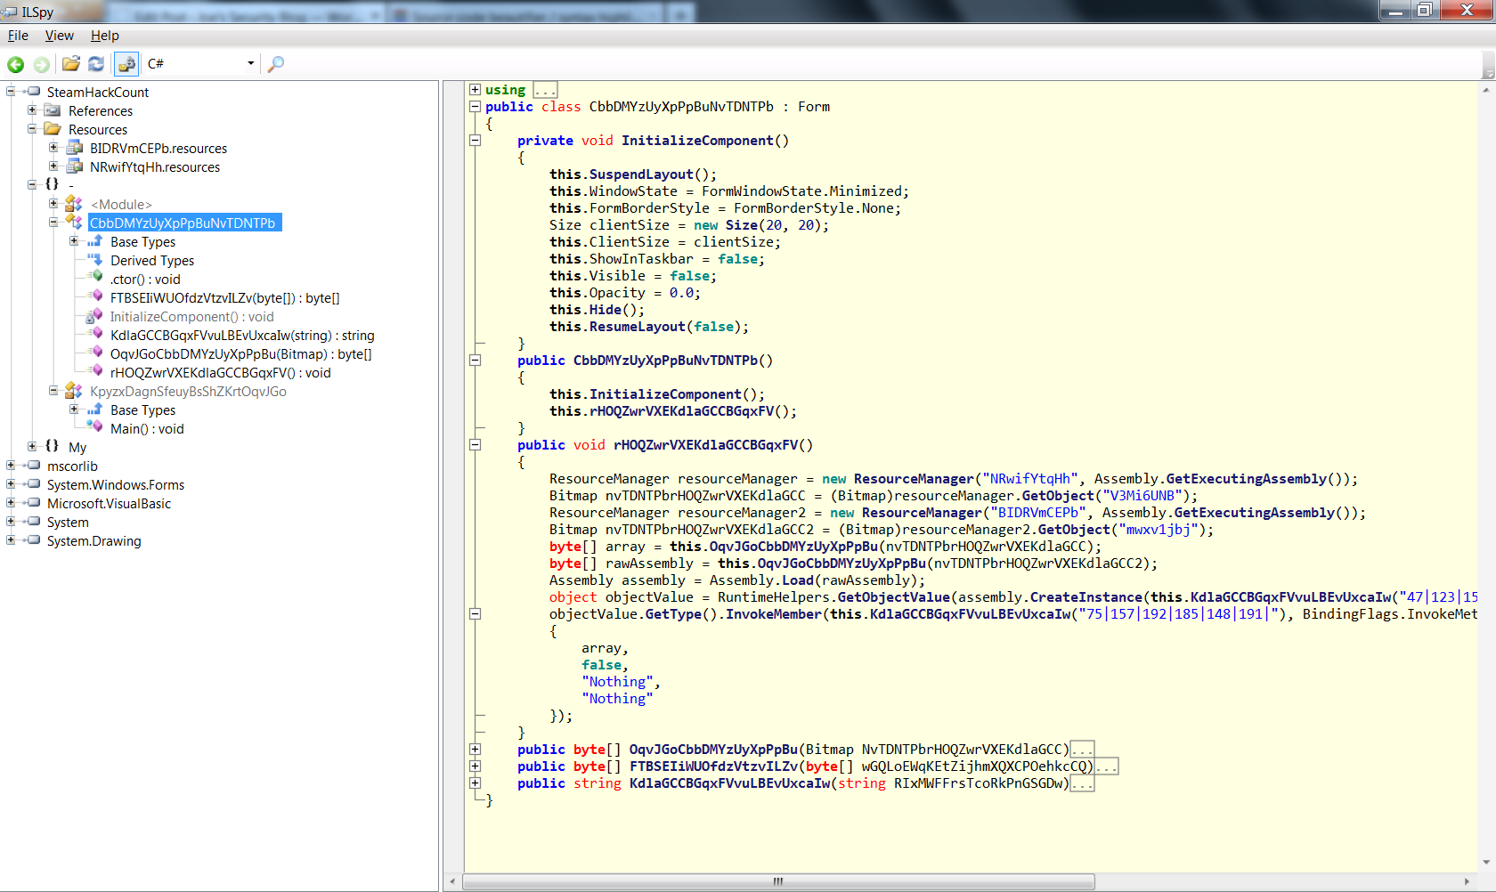Screen dimensions: 1496x892
Task: Follow the InitializeComponent call link in constructor
Action: point(665,394)
